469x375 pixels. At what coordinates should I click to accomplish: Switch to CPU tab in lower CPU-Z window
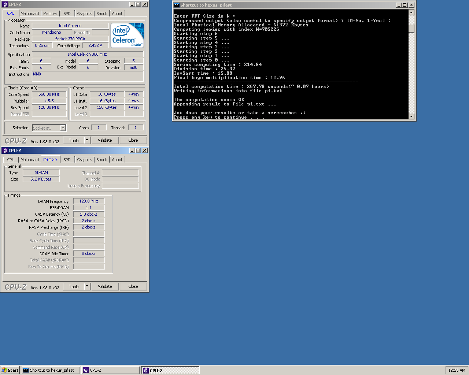coord(11,160)
